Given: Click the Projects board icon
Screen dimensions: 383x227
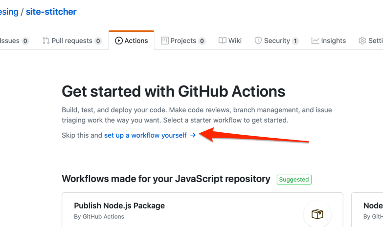Looking at the screenshot, I should tap(165, 41).
